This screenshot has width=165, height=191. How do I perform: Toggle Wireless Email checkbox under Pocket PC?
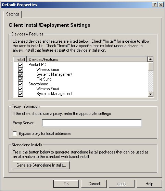pos(21,70)
